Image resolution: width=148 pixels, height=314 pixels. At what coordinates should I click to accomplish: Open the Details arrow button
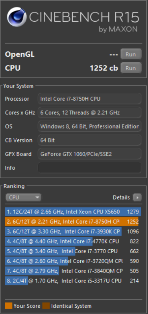137,198
